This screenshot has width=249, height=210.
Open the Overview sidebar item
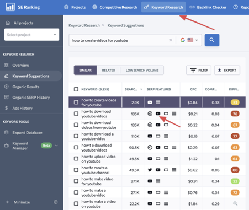[20, 65]
